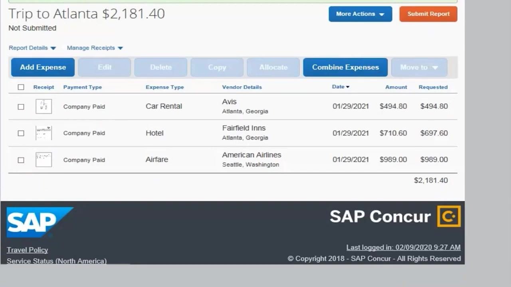
Task: Select the Avis Car Rental checkbox
Action: coord(21,107)
